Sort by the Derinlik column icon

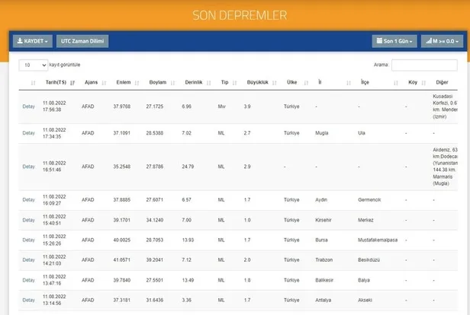(x=209, y=83)
